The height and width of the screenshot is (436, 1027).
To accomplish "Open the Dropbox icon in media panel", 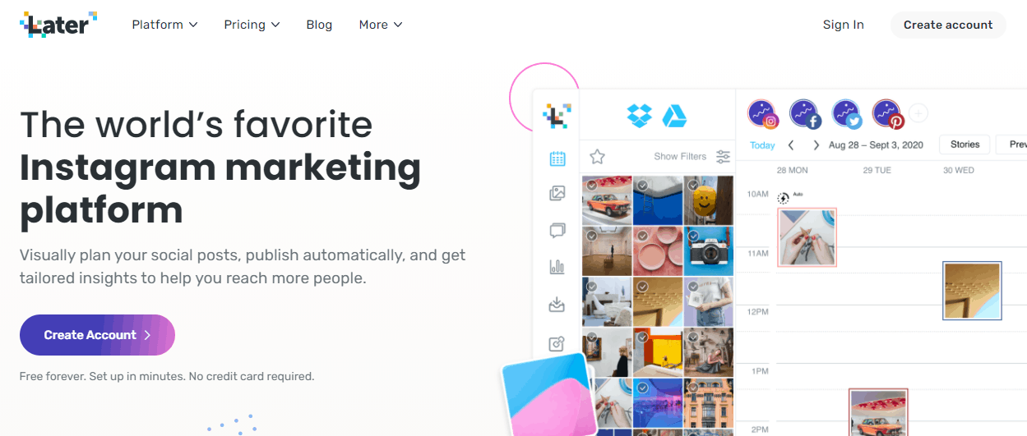I will click(639, 115).
